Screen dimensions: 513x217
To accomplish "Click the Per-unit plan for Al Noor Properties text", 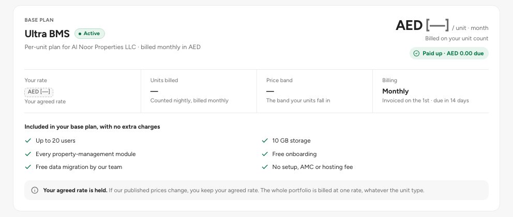I will pyautogui.click(x=113, y=47).
